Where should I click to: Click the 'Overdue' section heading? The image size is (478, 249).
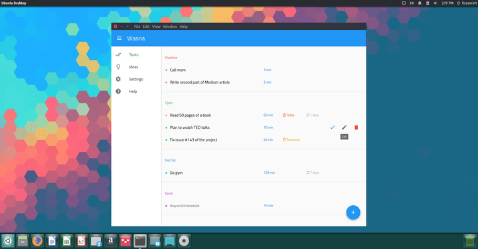[171, 58]
